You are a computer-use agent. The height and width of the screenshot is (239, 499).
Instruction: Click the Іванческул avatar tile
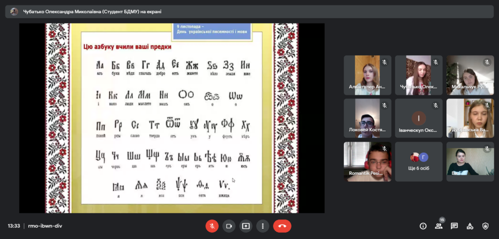pos(419,118)
